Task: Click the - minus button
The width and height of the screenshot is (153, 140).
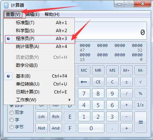Action: click(127, 117)
